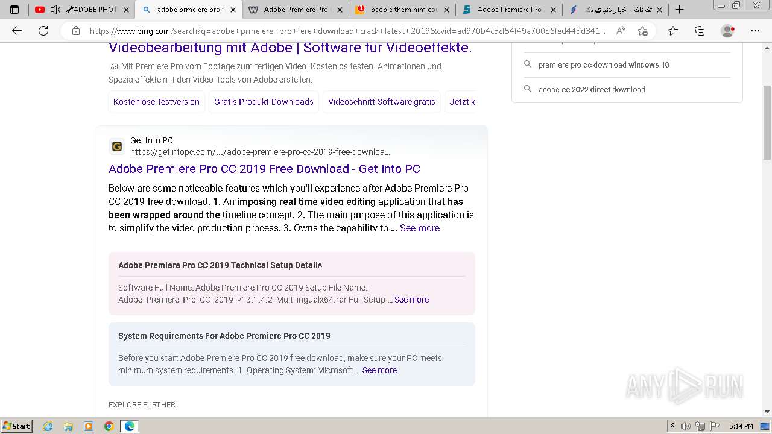Screen dimensions: 772x434
Task: Close the Bing search tab
Action: tap(233, 10)
